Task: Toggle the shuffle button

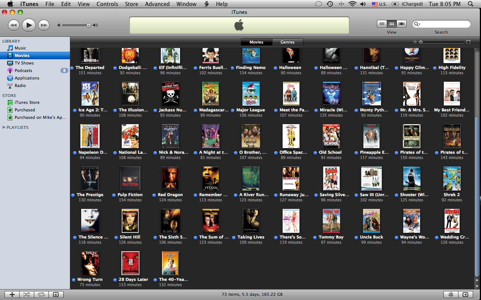Action: point(26,295)
